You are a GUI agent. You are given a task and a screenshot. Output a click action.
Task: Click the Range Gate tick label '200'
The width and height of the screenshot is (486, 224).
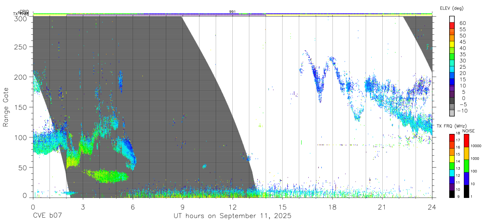tap(21, 77)
